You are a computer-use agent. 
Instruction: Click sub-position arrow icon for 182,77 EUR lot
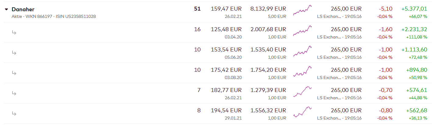pos(14,93)
